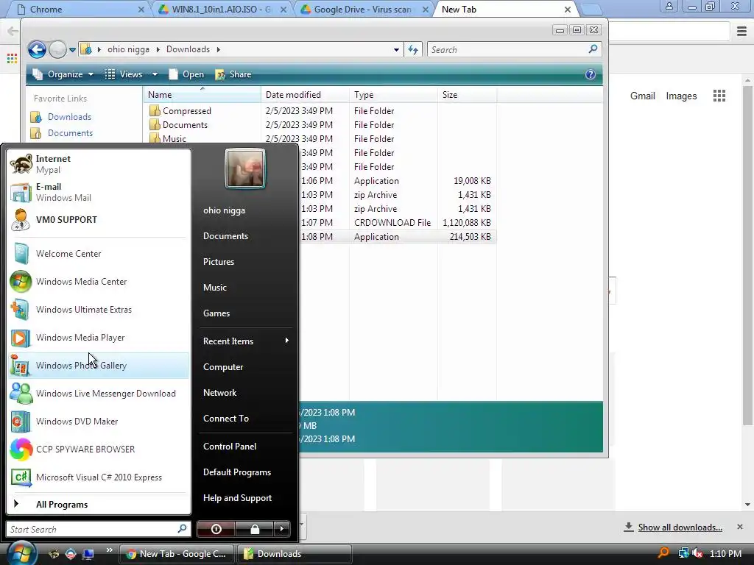The height and width of the screenshot is (565, 754).
Task: Click Explorer forward navigation button
Action: click(x=57, y=49)
